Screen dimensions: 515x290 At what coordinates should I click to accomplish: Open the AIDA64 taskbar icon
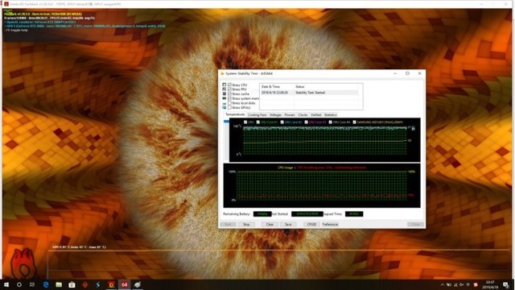pos(124,284)
